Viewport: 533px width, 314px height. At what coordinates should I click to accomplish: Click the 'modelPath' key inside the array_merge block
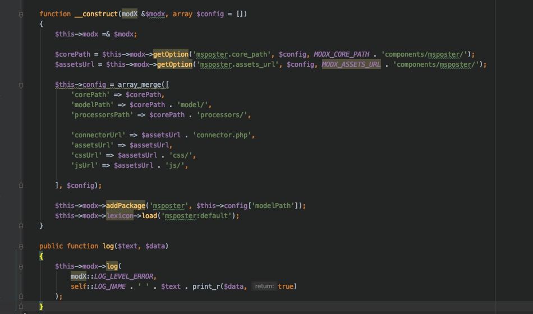click(x=92, y=105)
